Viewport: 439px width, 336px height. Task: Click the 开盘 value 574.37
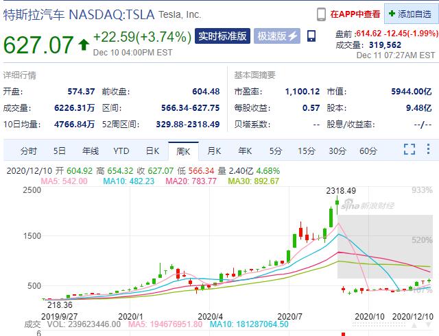81,92
